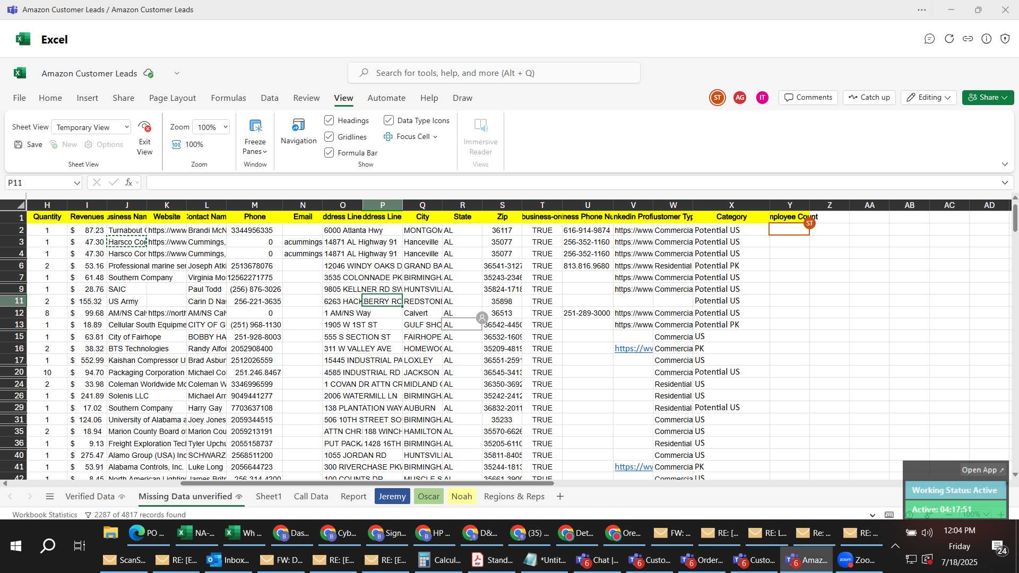Switch to the Formulas tab

point(228,98)
